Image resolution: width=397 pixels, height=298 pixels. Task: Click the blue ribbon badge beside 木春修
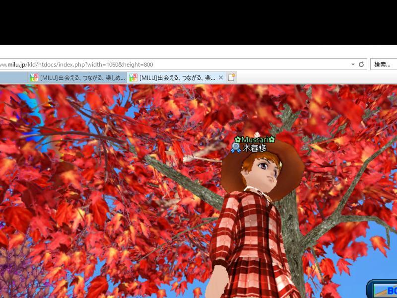pyautogui.click(x=236, y=148)
